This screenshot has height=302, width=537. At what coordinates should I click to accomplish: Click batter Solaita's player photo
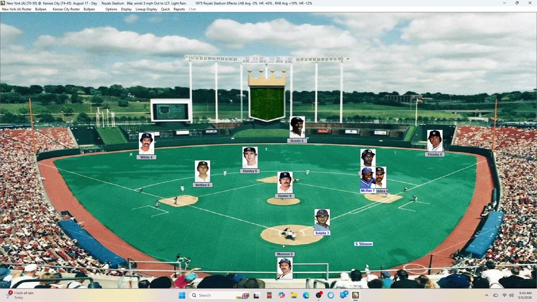pyautogui.click(x=322, y=220)
